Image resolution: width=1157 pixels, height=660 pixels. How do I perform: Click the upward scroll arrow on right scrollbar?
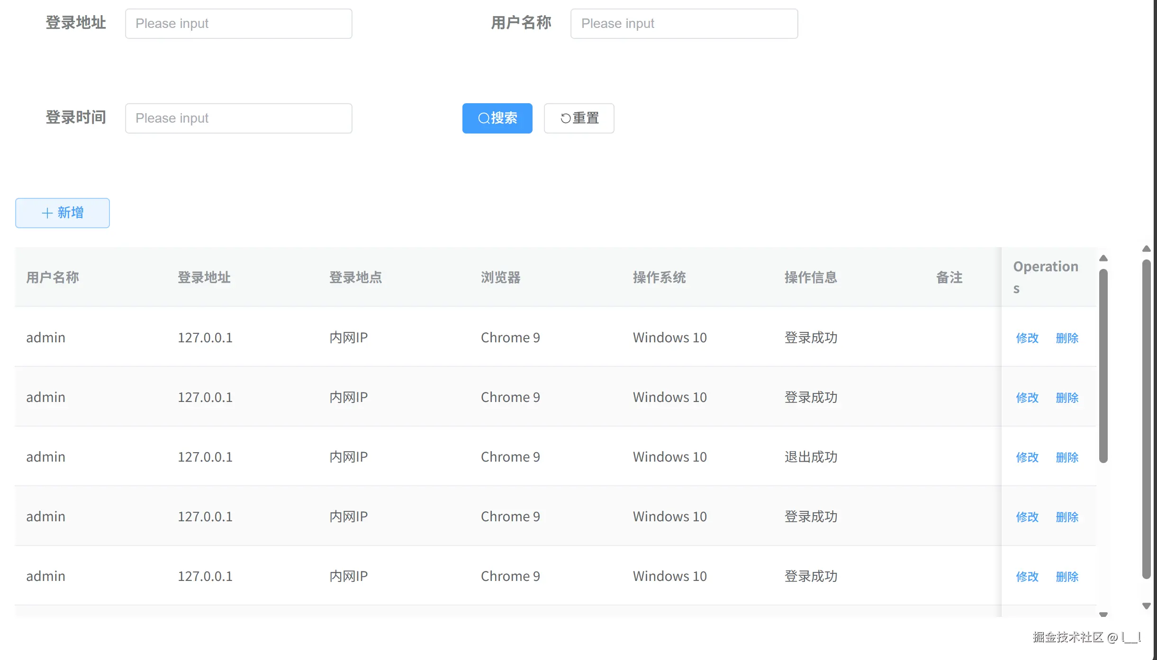pyautogui.click(x=1147, y=249)
